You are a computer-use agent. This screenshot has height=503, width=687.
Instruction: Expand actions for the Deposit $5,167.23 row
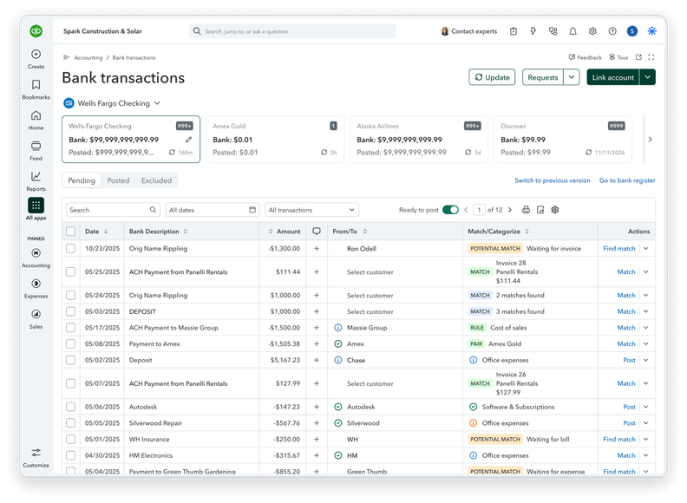point(646,360)
